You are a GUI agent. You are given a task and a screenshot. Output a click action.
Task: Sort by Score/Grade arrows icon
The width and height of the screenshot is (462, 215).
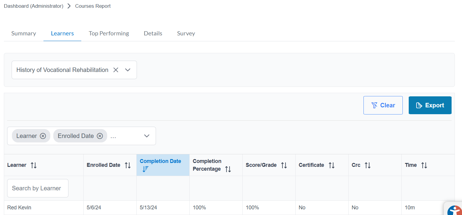pos(284,165)
